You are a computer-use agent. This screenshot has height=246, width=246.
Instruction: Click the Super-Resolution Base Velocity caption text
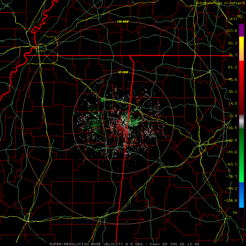coord(124,244)
